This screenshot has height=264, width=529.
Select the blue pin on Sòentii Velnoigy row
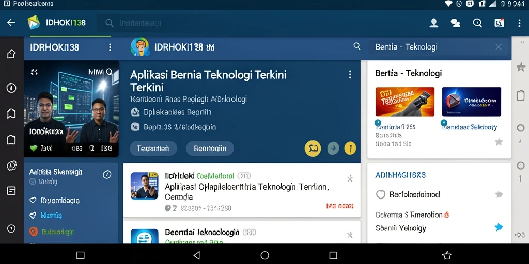click(x=499, y=227)
